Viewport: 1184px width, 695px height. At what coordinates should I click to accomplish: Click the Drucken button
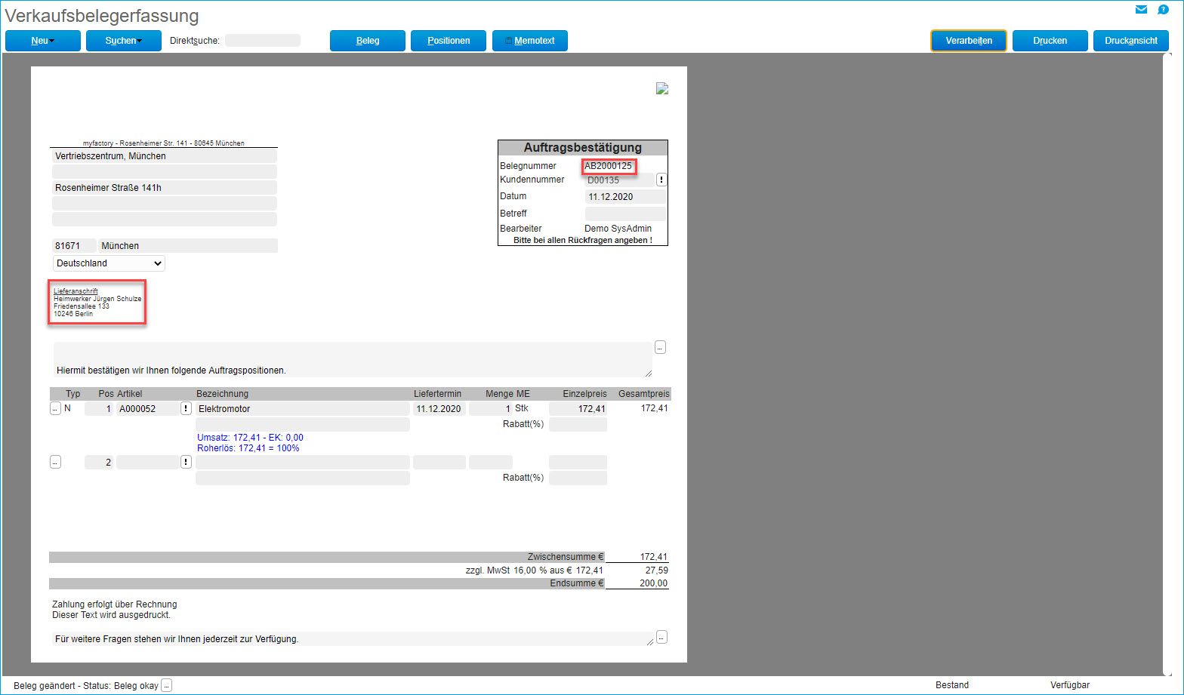1050,41
